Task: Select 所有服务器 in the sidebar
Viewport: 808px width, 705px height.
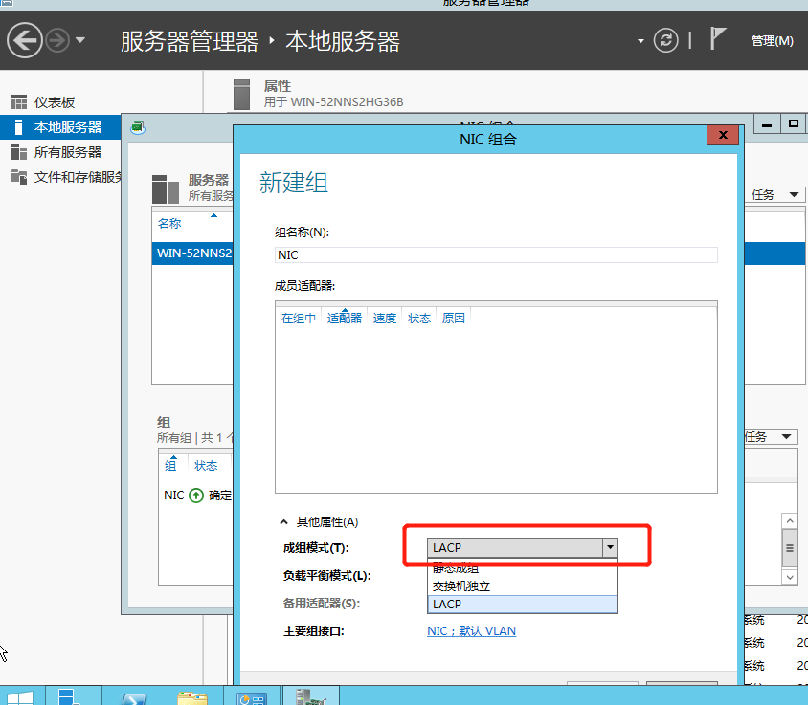Action: click(x=68, y=152)
